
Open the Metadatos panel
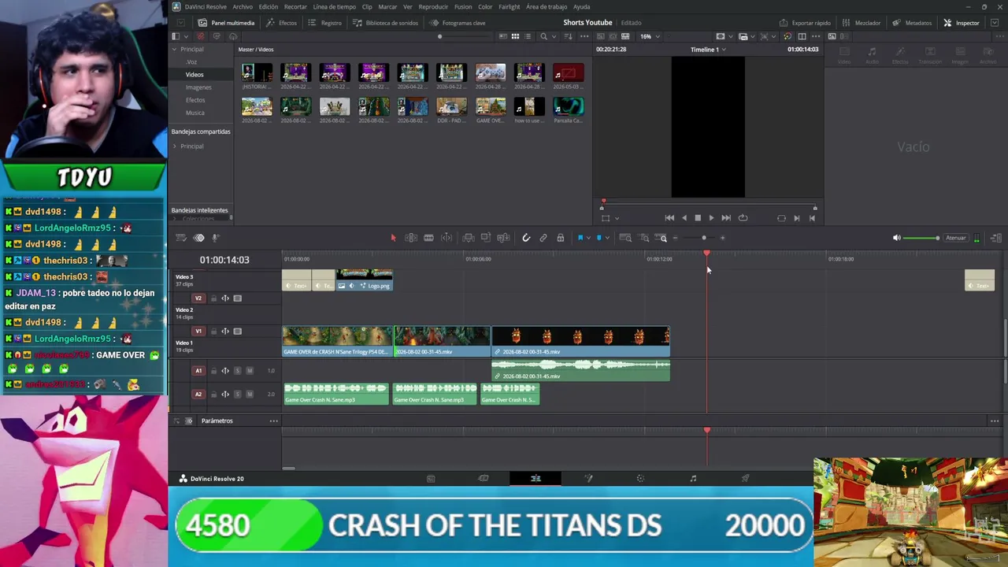point(912,23)
